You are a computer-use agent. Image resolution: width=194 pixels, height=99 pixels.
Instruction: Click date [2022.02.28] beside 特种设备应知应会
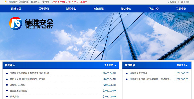point(182,73)
